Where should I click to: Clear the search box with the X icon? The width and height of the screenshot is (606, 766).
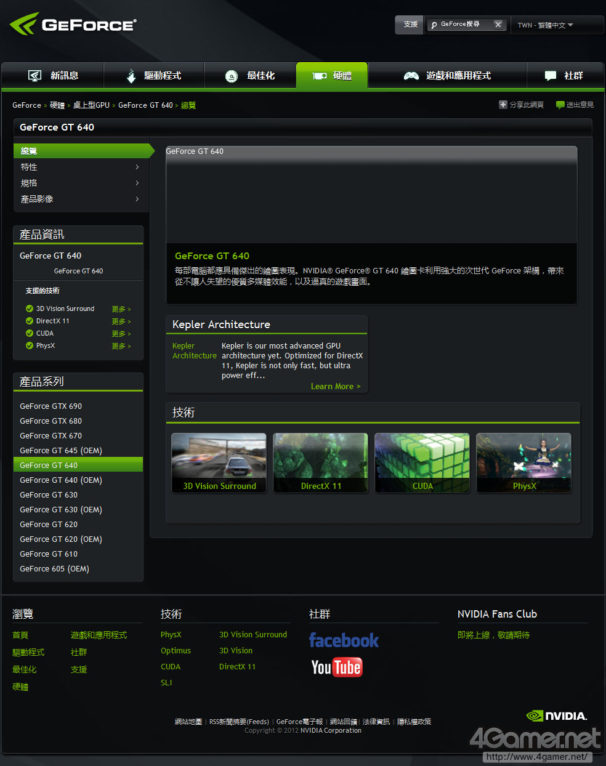coord(498,24)
